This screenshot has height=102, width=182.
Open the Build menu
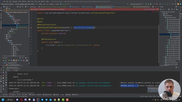pos(29,1)
